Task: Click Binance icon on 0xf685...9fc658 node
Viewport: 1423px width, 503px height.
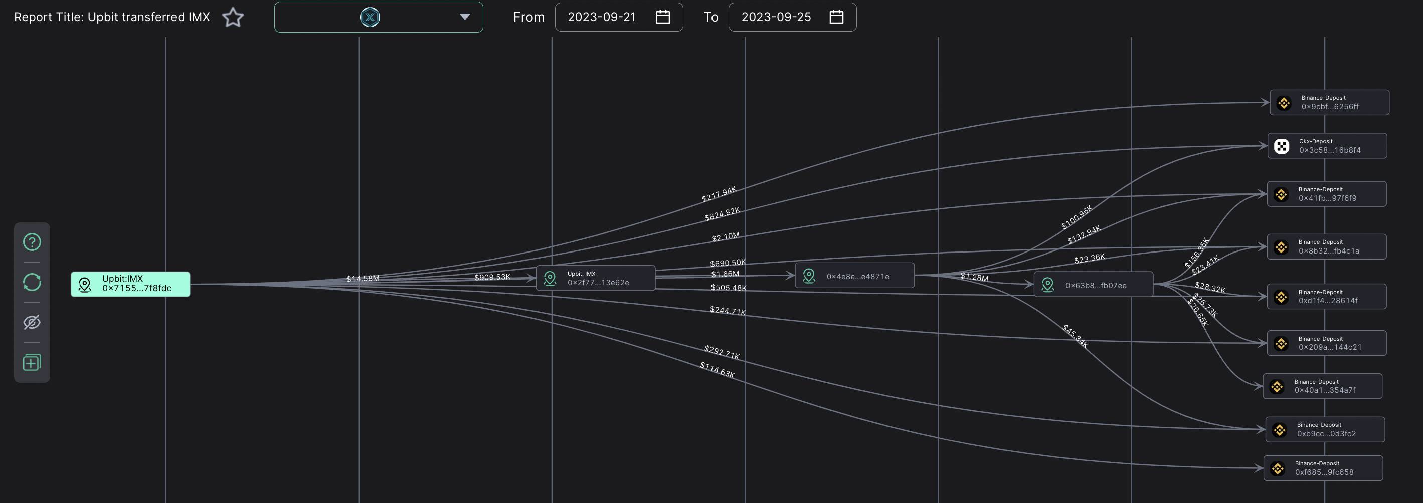Action: pyautogui.click(x=1278, y=469)
